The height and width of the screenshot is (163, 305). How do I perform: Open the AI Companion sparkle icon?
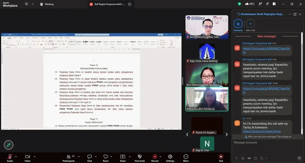pos(267,4)
